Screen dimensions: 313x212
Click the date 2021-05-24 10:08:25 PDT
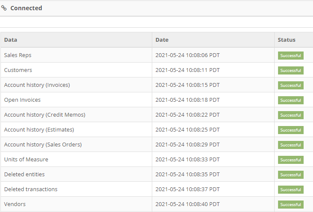point(188,130)
